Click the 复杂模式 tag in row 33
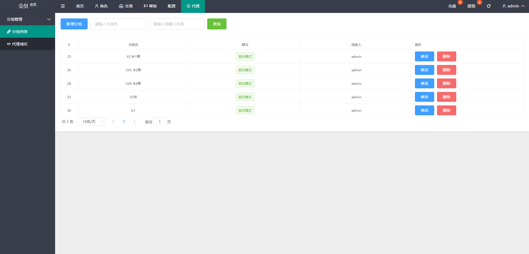Screen dimensions: 529x254 245,97
